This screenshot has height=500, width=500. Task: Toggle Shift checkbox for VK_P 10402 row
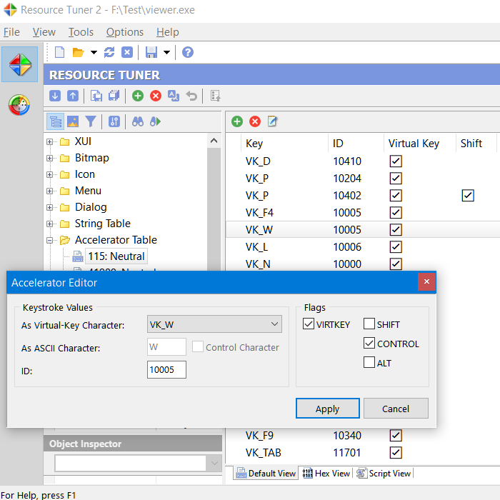(x=468, y=196)
